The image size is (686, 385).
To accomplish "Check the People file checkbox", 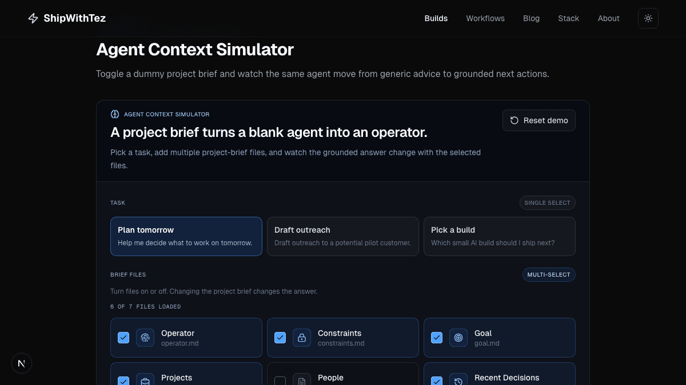I will pos(280,381).
